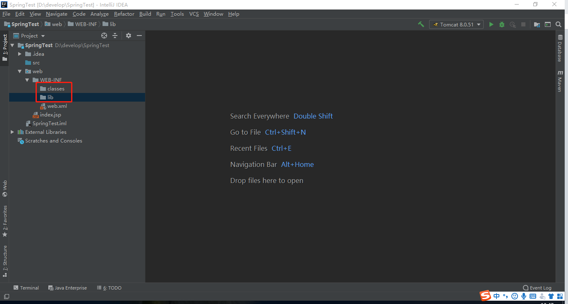Viewport: 568px width, 304px height.
Task: Collapse the web folder arrow
Action: click(x=20, y=71)
